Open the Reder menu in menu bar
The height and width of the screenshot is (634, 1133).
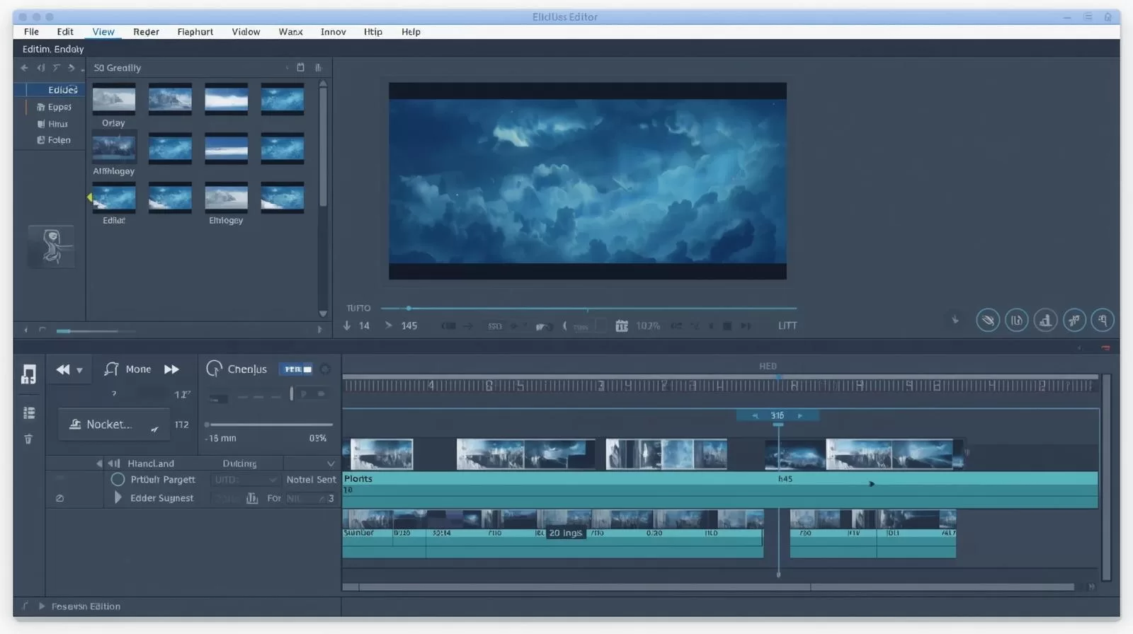[146, 32]
